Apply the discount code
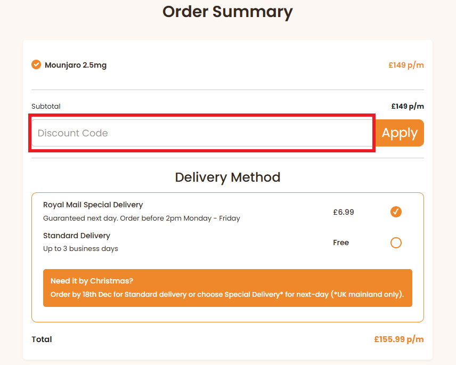The width and height of the screenshot is (456, 365). 400,133
